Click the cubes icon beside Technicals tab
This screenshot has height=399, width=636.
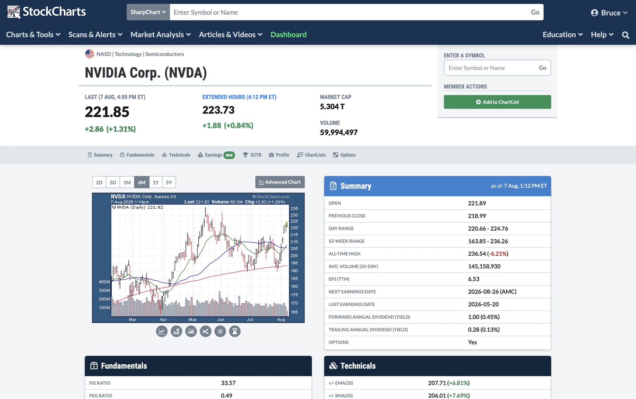(164, 155)
